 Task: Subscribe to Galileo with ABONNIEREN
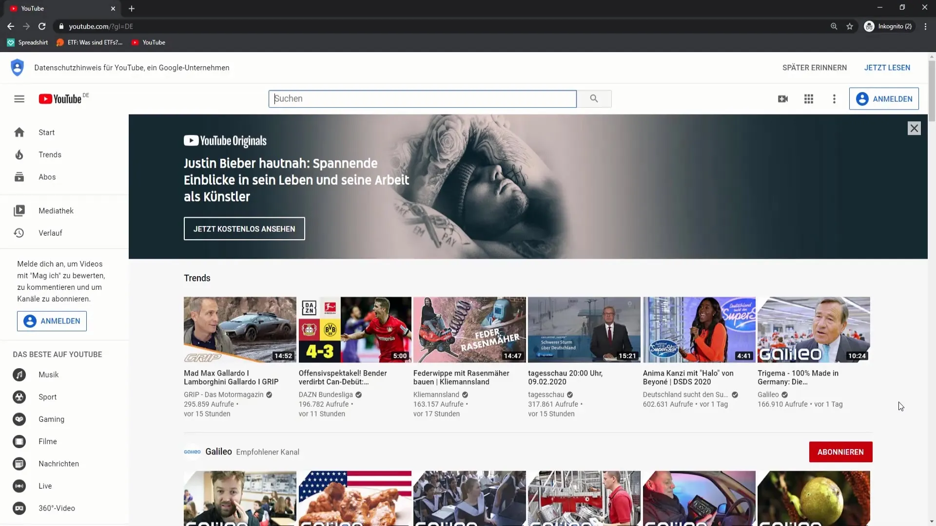click(x=840, y=452)
